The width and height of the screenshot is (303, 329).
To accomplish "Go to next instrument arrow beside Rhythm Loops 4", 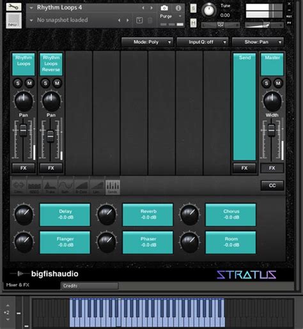I will 151,8.
